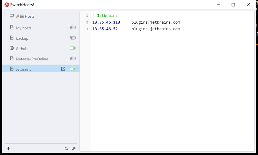Screen dimensions: 258x155
Task: Enable the Netease-PreOnline toggle
Action: pyautogui.click(x=73, y=58)
